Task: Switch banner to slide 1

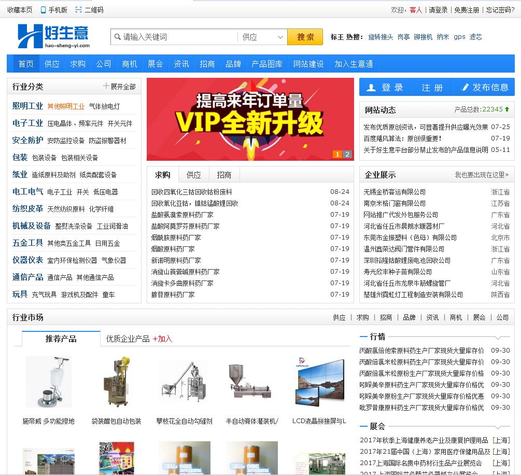Action: tap(337, 154)
